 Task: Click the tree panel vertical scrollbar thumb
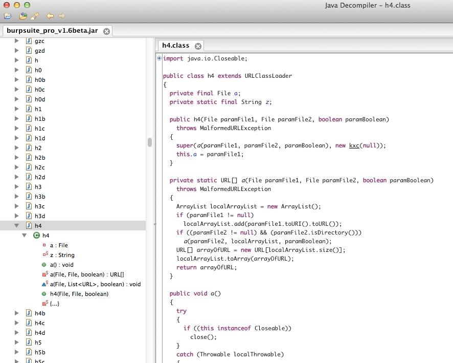[x=150, y=142]
